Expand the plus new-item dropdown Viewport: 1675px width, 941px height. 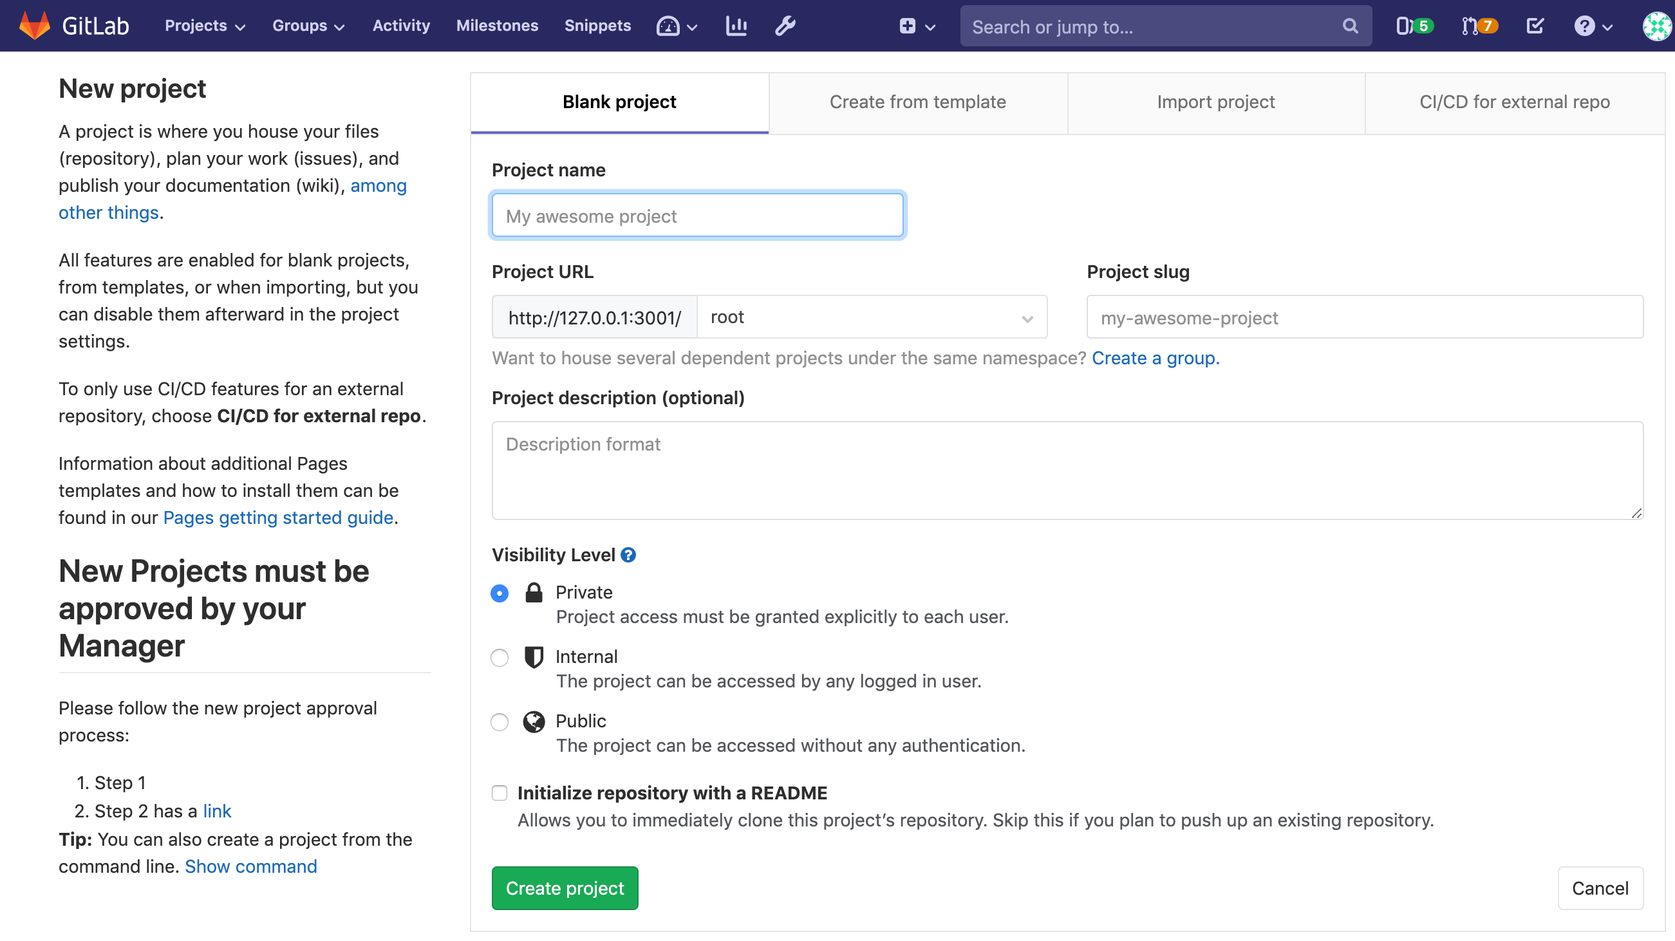click(x=916, y=26)
